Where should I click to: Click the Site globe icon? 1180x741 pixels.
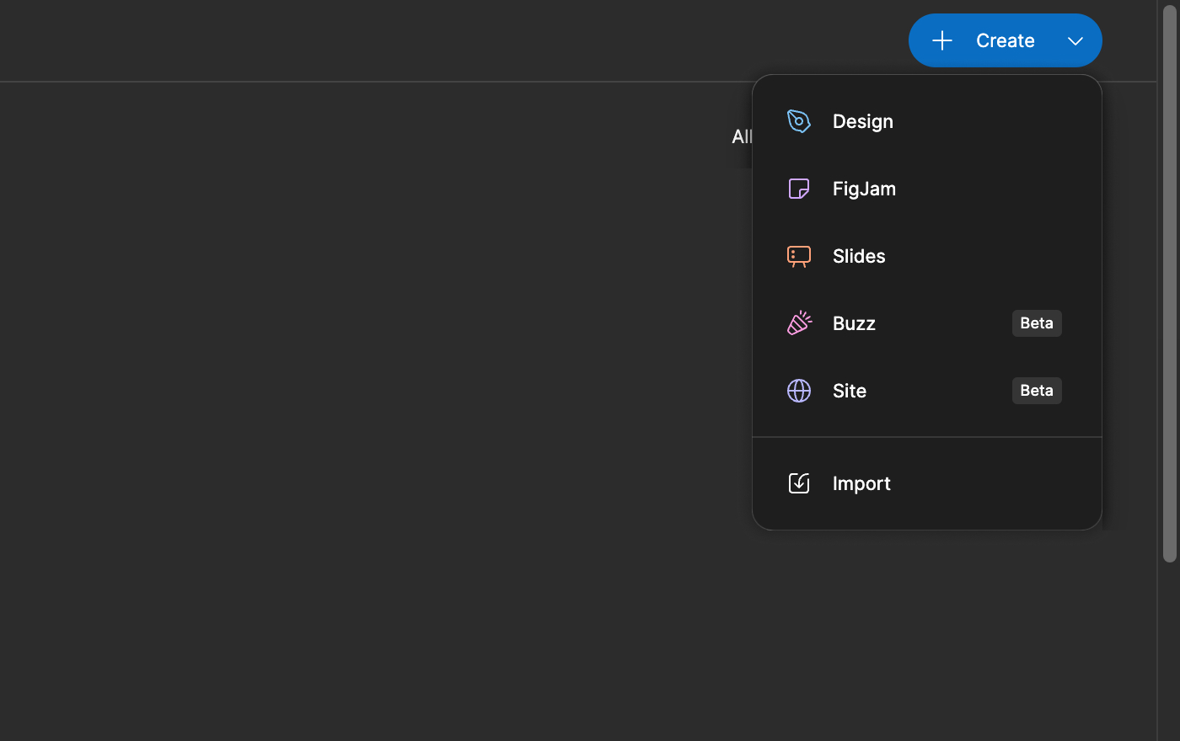coord(799,391)
